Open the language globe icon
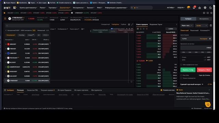 pos(205,8)
